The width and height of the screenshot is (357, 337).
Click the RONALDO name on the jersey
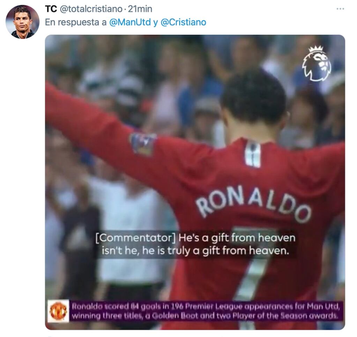coord(253,204)
